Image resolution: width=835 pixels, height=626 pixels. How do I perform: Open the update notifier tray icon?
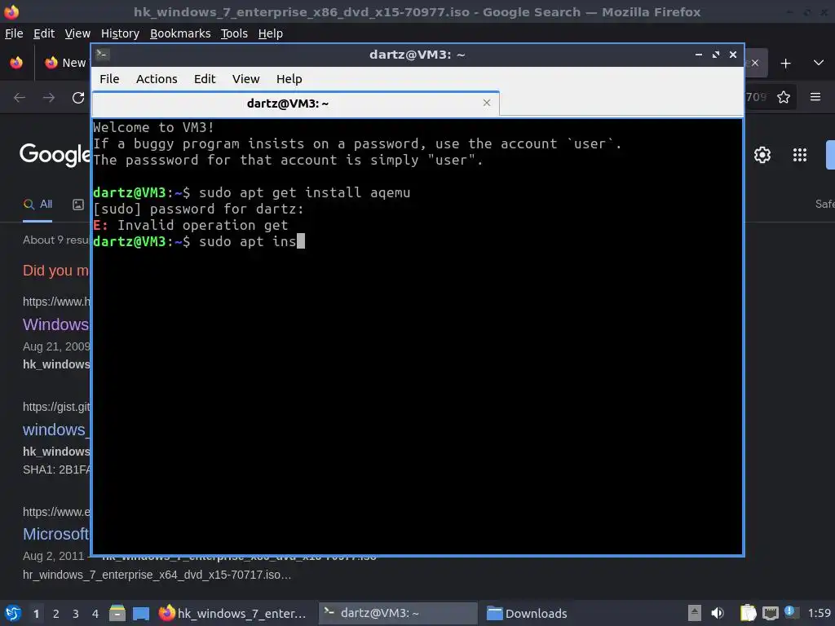pyautogui.click(x=791, y=612)
